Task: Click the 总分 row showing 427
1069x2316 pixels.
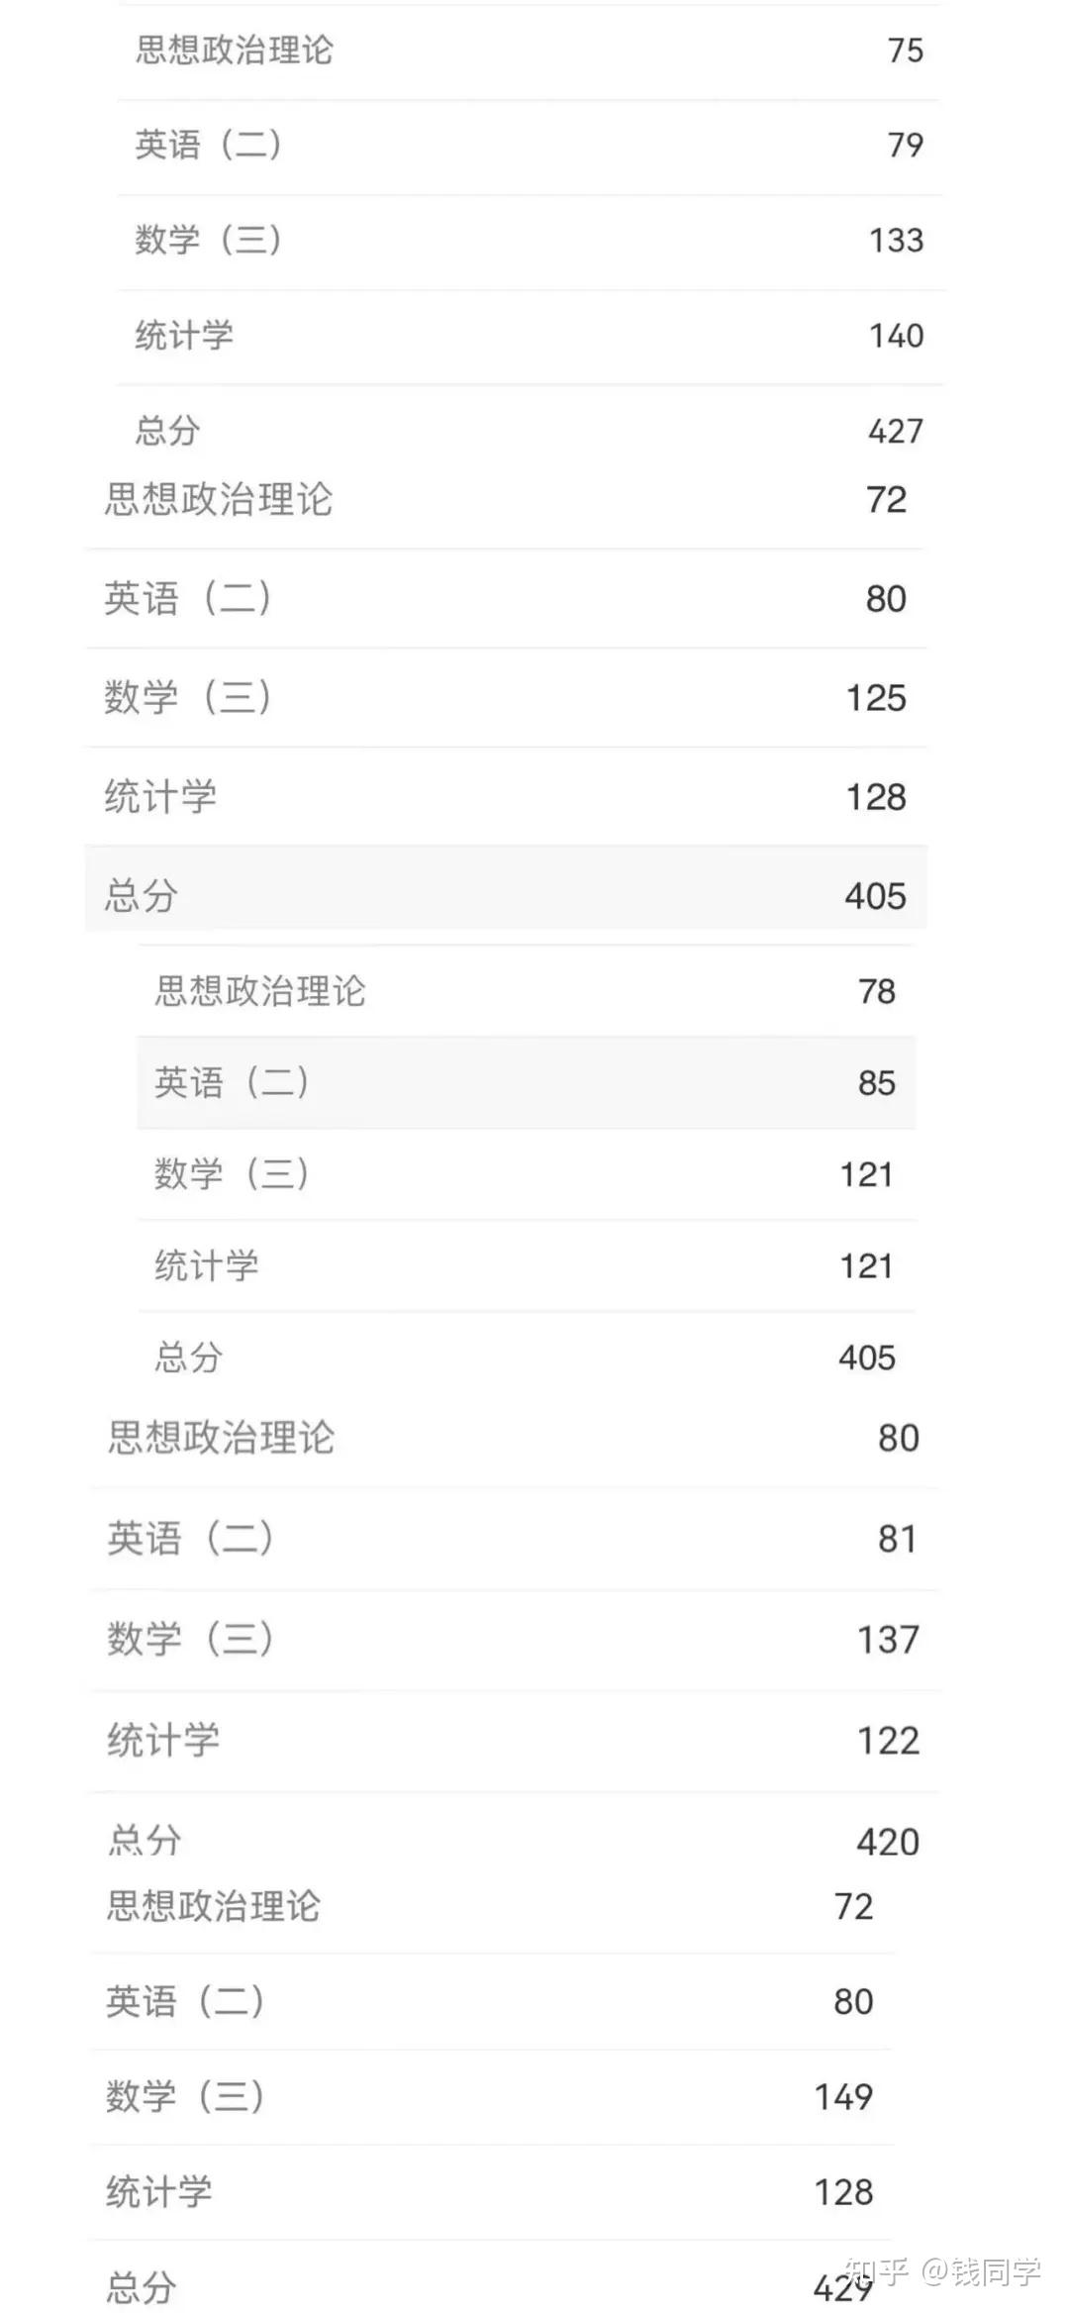Action: [530, 431]
